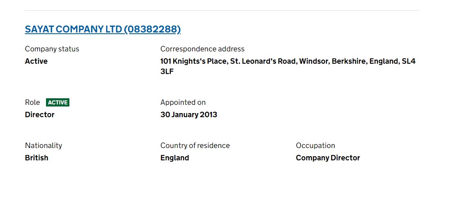464x199 pixels.
Task: Click the bold 'Director' role value
Action: coord(40,115)
